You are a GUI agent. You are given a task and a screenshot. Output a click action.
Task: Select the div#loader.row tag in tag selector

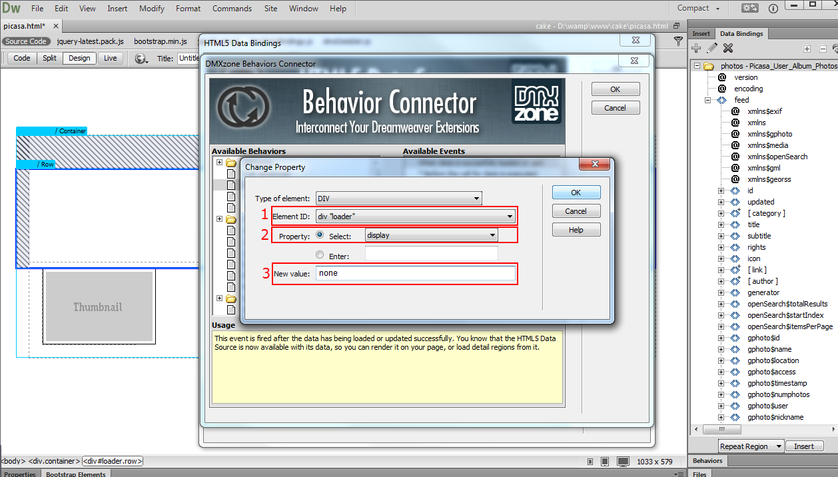(113, 461)
